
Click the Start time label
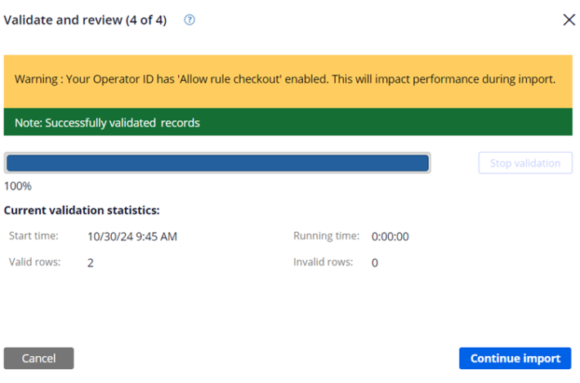[33, 236]
